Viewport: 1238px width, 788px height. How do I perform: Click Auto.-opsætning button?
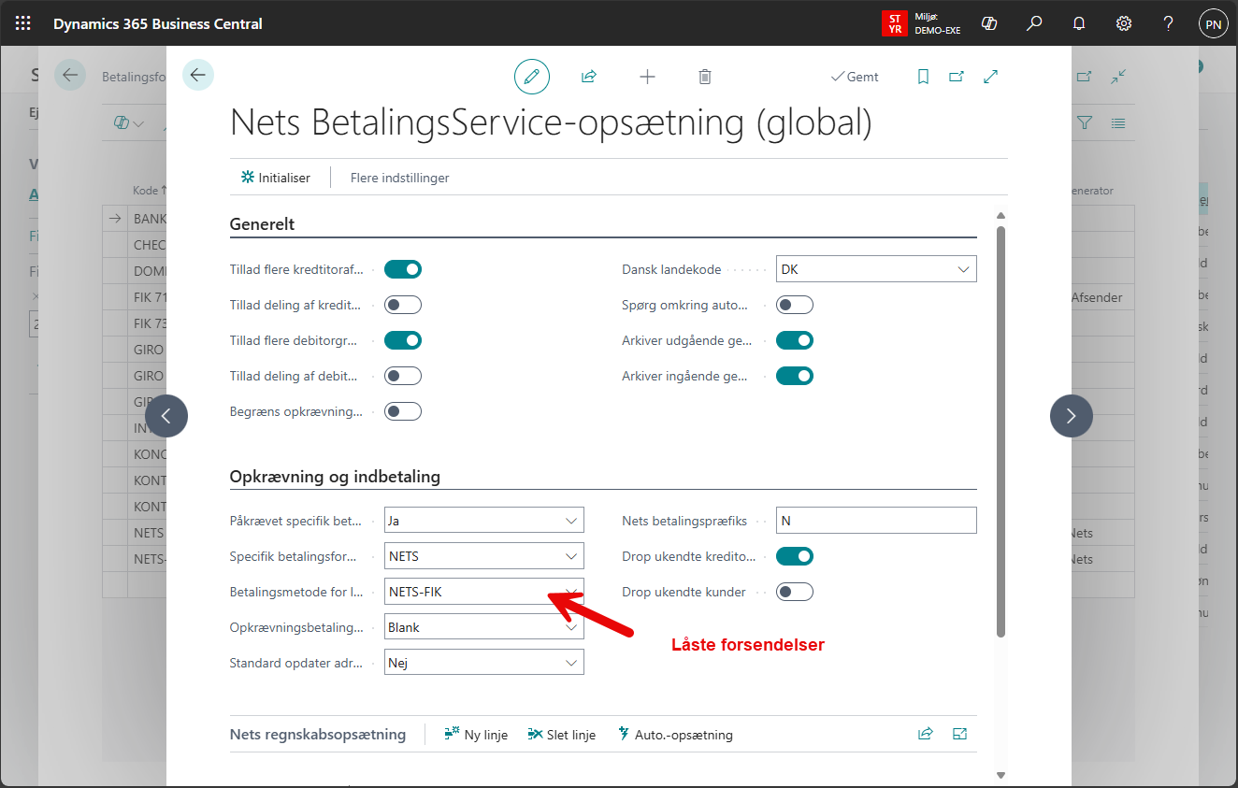coord(675,735)
